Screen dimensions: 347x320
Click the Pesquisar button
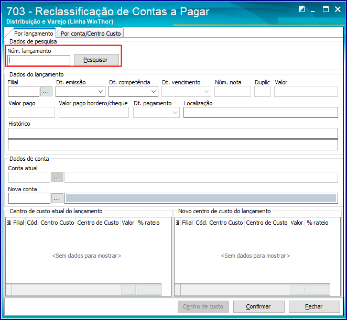(96, 60)
